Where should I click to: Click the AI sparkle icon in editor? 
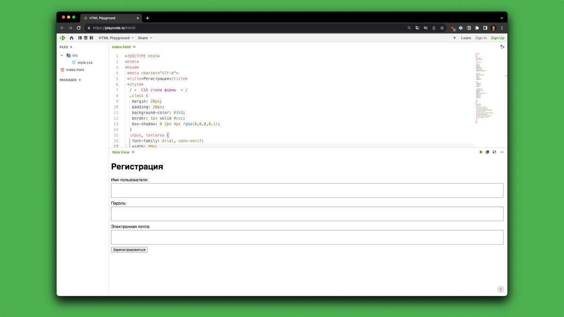point(502,47)
